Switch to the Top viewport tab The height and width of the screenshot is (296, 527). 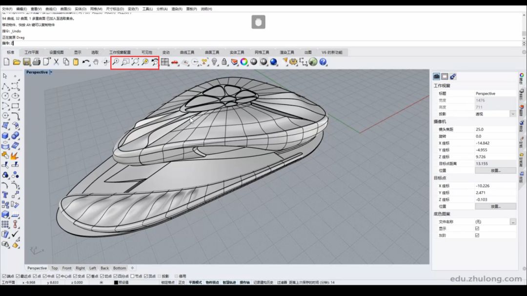55,268
